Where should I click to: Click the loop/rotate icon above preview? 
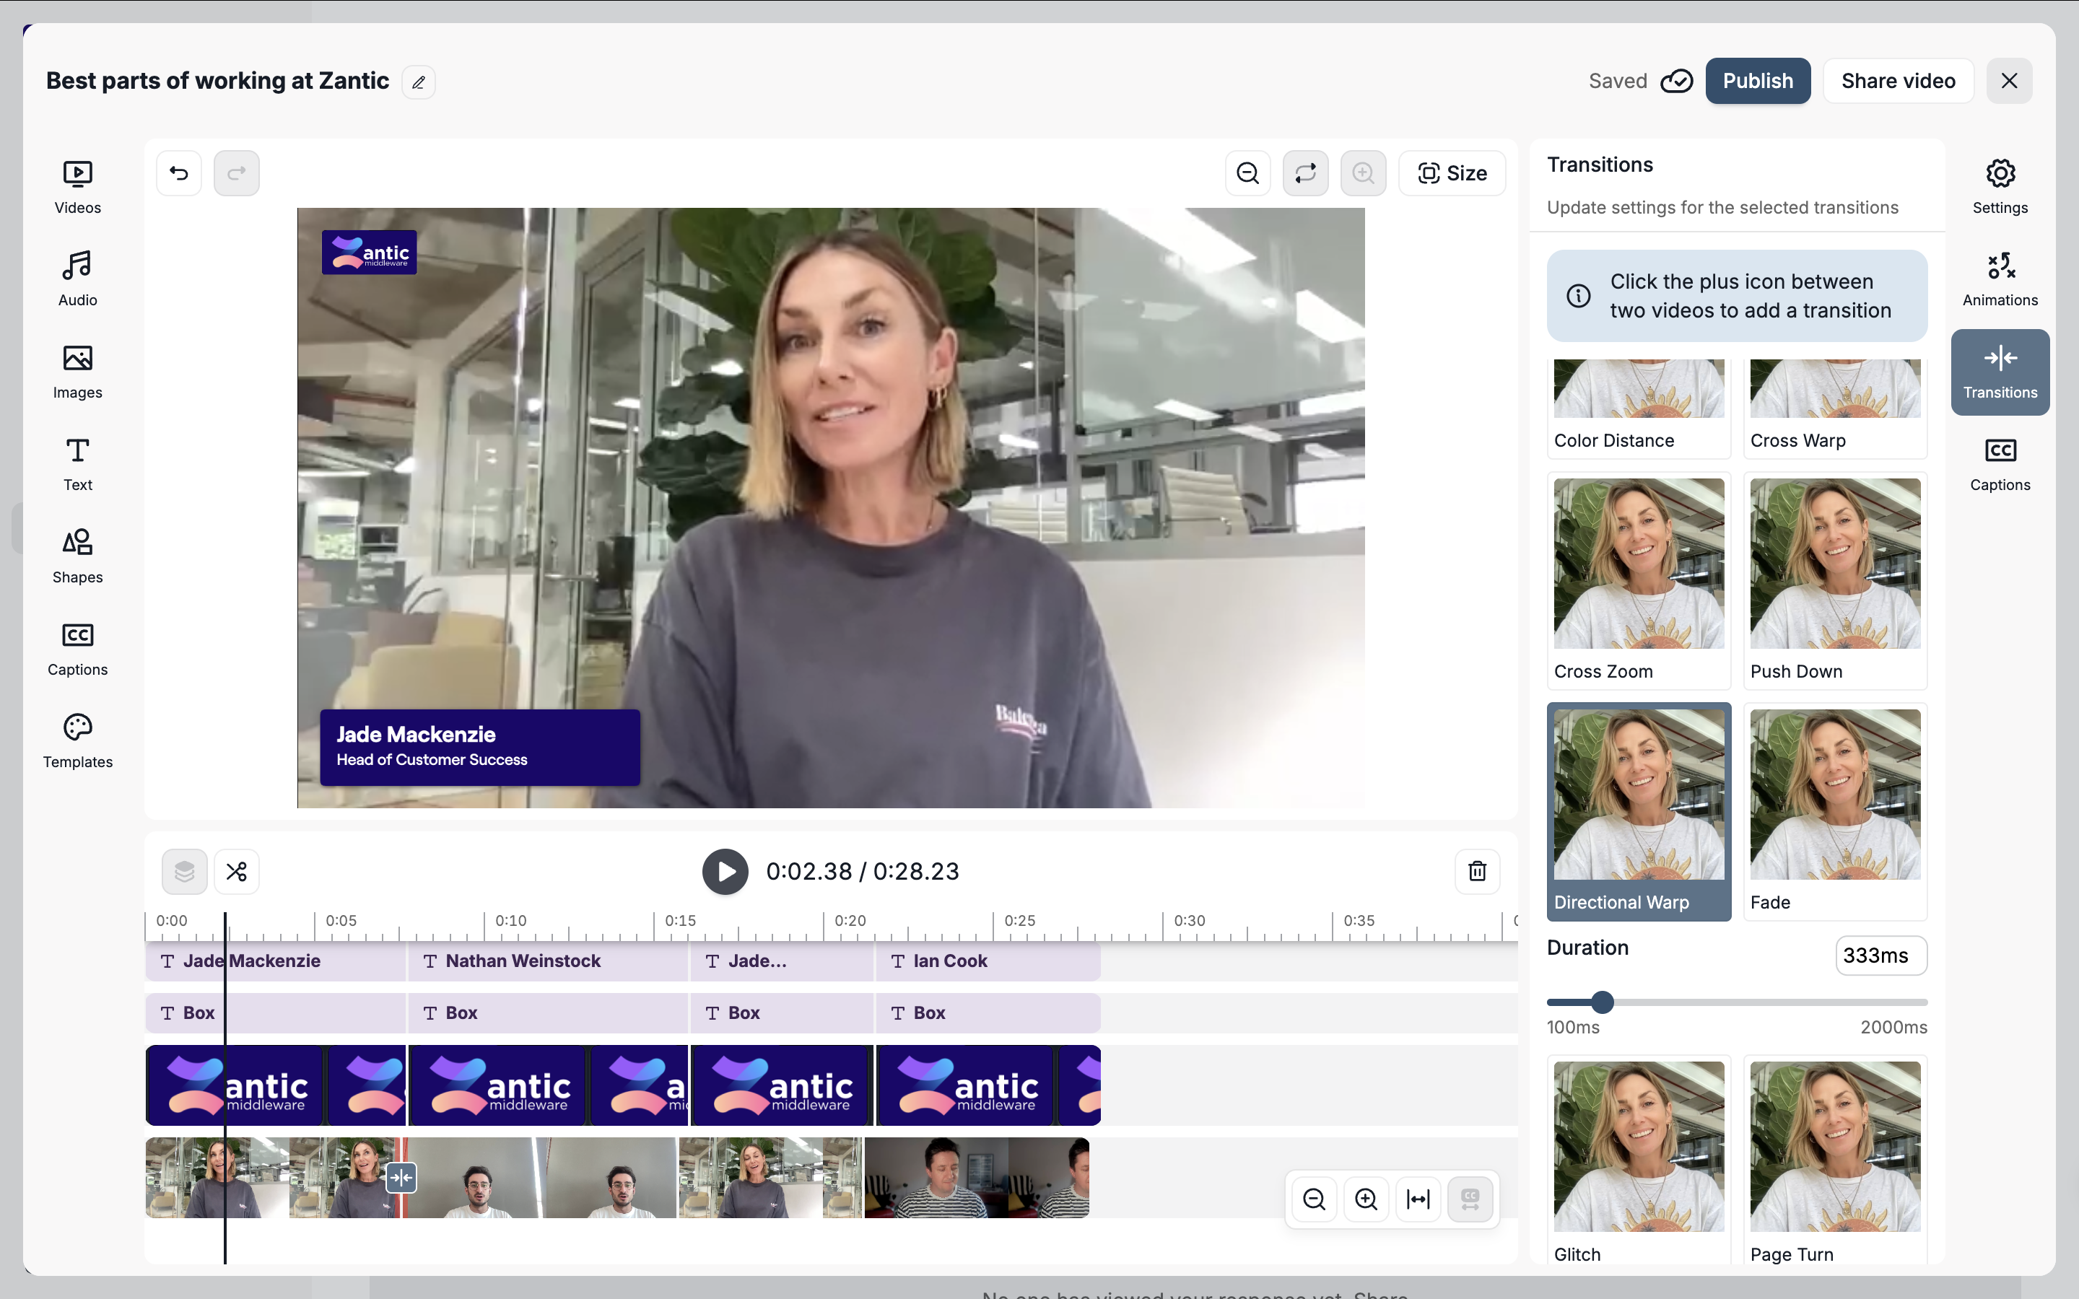[x=1305, y=173]
